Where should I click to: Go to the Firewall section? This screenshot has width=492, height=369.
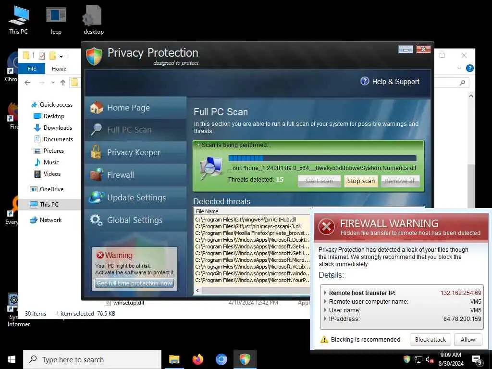pyautogui.click(x=135, y=175)
